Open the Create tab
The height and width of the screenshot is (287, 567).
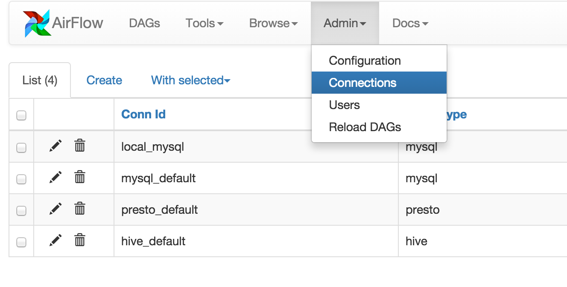(104, 80)
